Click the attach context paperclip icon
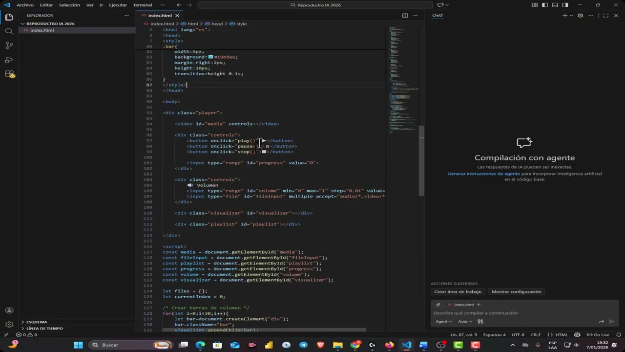625x352 pixels. 438,305
